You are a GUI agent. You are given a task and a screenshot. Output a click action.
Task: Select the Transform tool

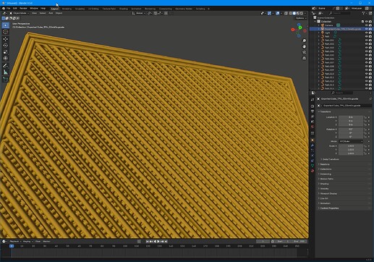[5, 59]
